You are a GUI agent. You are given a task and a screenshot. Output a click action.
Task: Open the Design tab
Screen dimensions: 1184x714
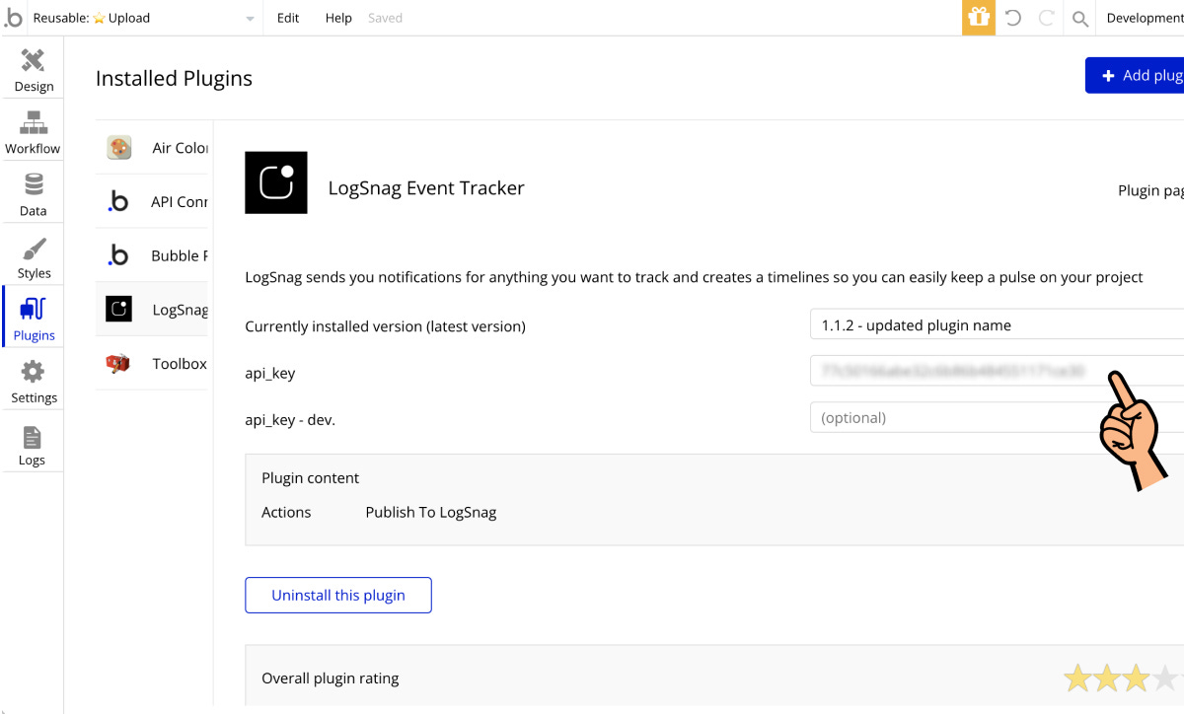click(33, 68)
